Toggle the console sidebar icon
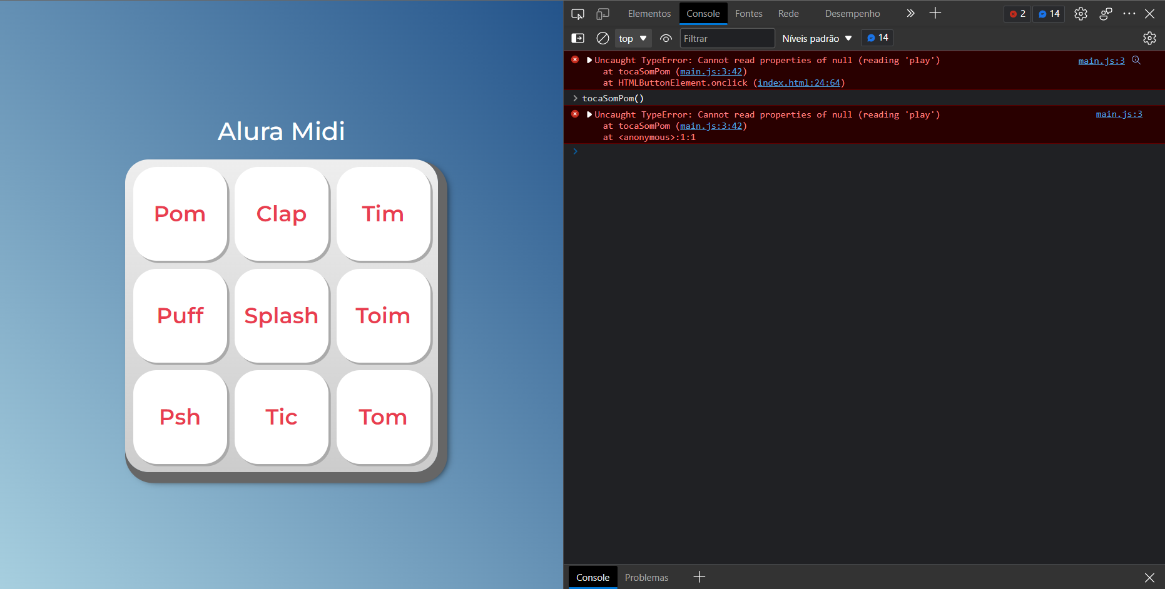 tap(578, 38)
